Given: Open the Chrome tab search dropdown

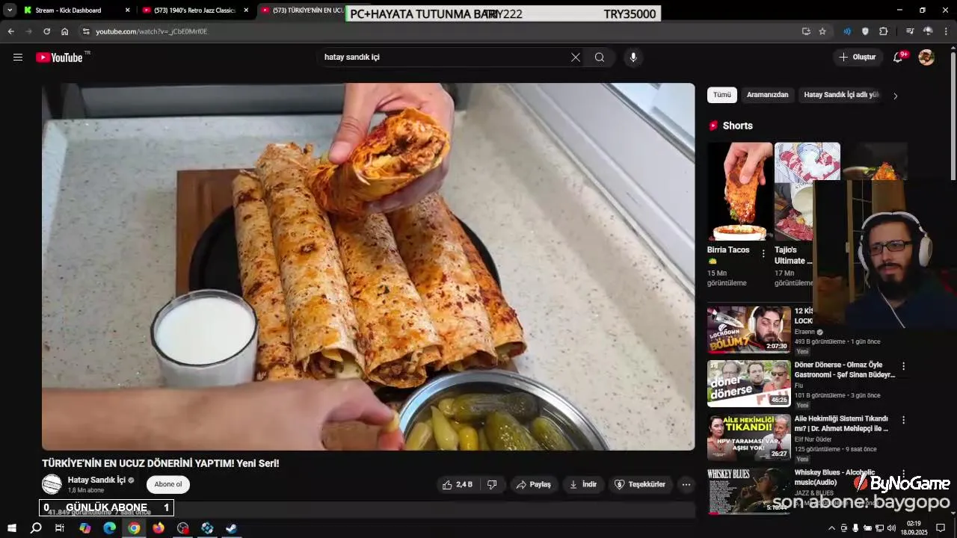Looking at the screenshot, I should tap(9, 10).
